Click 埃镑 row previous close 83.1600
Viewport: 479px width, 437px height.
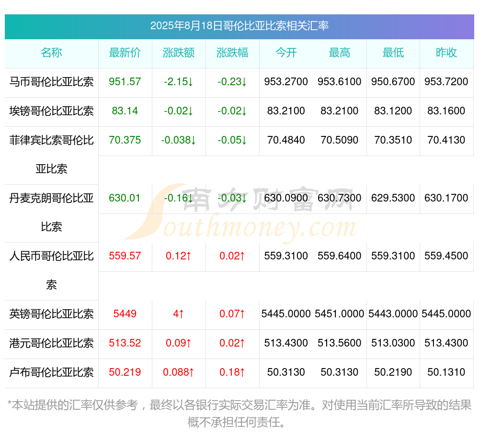pos(446,111)
